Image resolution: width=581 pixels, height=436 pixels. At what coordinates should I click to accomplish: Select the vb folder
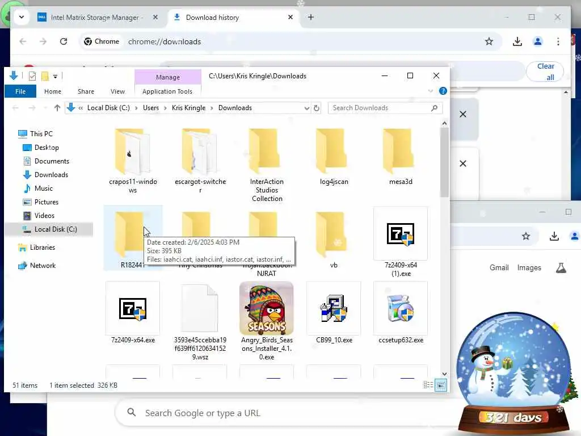click(334, 239)
